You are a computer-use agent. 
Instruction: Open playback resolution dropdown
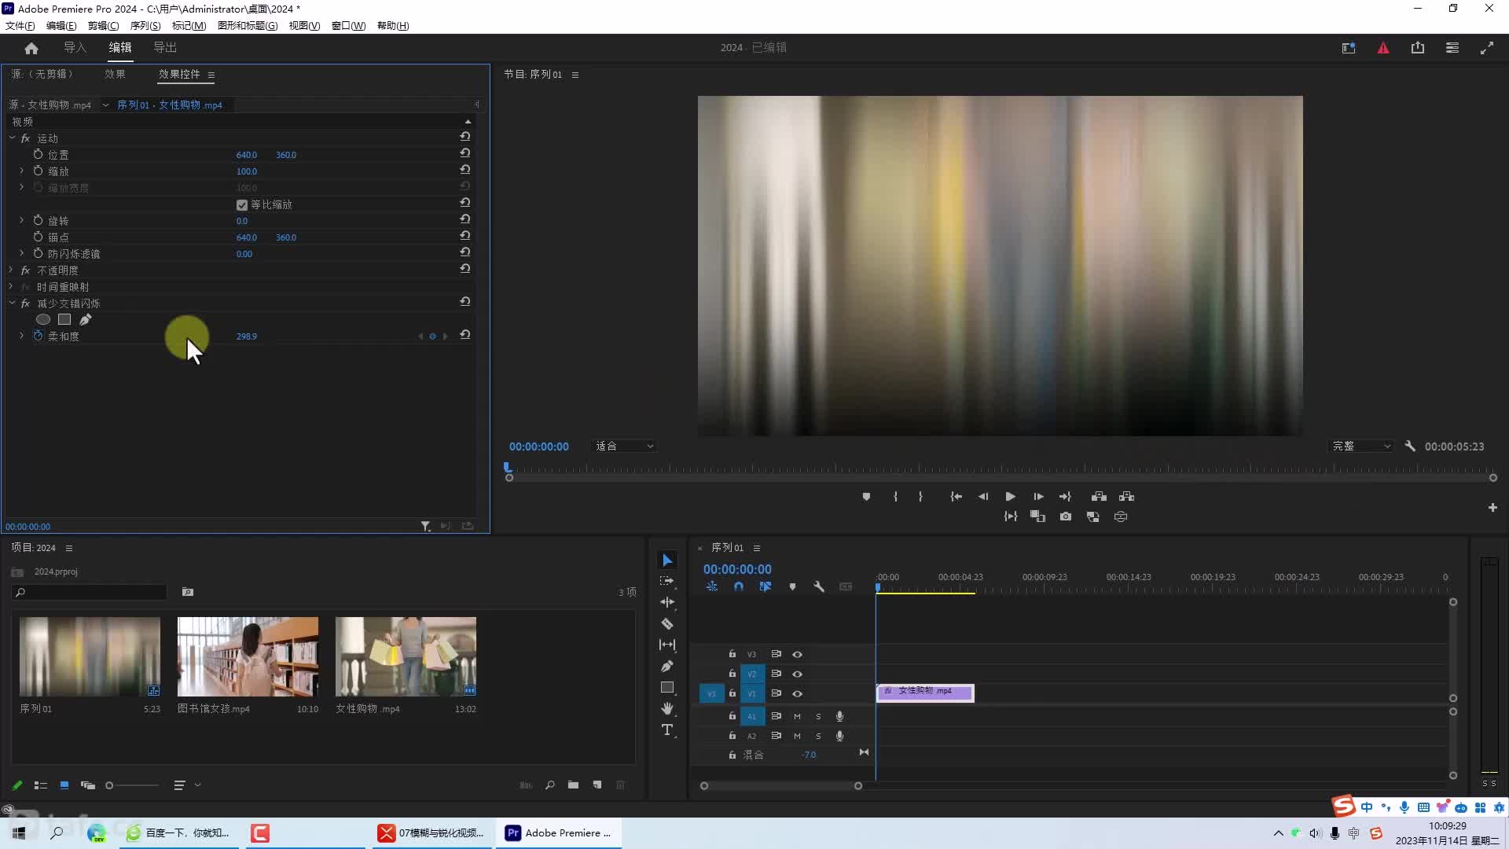(1361, 446)
